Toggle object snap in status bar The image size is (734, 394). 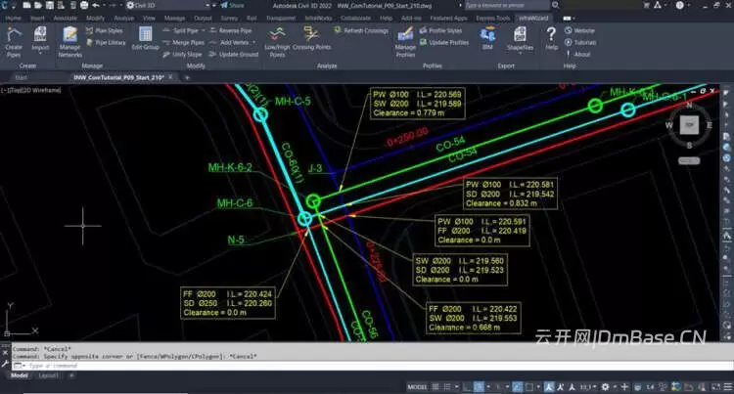[x=528, y=387]
